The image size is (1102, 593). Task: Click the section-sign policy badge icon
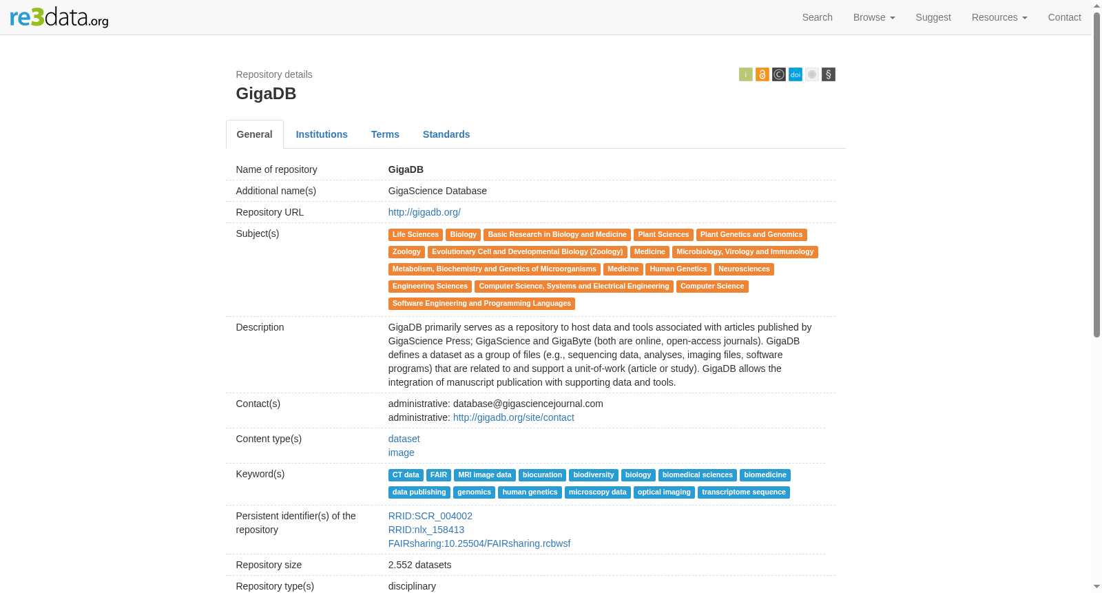pyautogui.click(x=829, y=74)
